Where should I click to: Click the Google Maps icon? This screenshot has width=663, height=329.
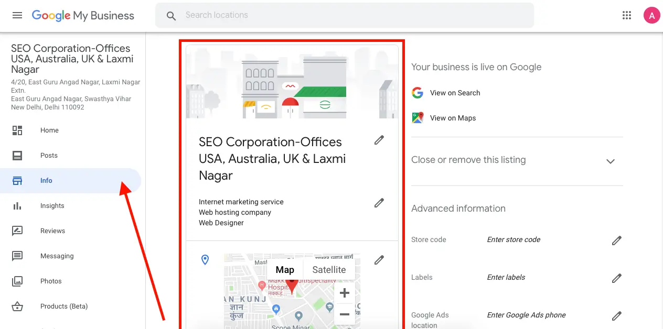[418, 118]
